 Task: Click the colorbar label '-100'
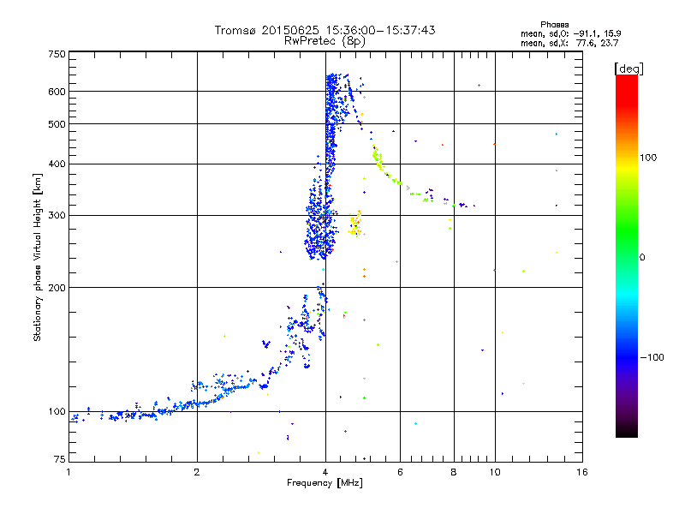pos(652,357)
